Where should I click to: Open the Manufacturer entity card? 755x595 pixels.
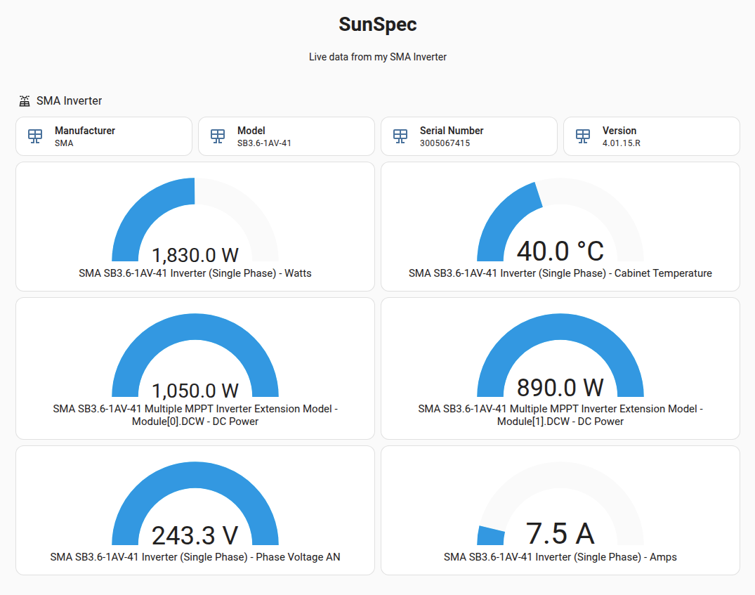(104, 136)
